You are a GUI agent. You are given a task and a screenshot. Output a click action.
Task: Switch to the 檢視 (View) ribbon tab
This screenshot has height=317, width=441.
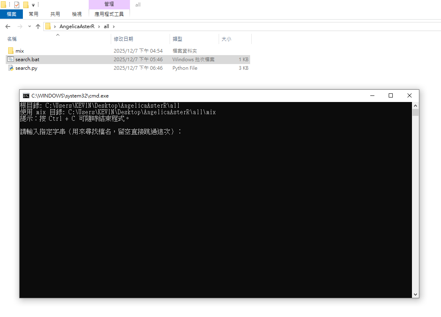pyautogui.click(x=77, y=14)
